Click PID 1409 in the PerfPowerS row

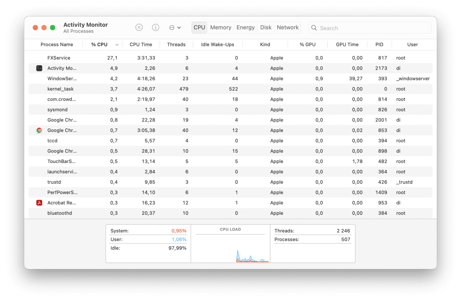pyautogui.click(x=381, y=193)
